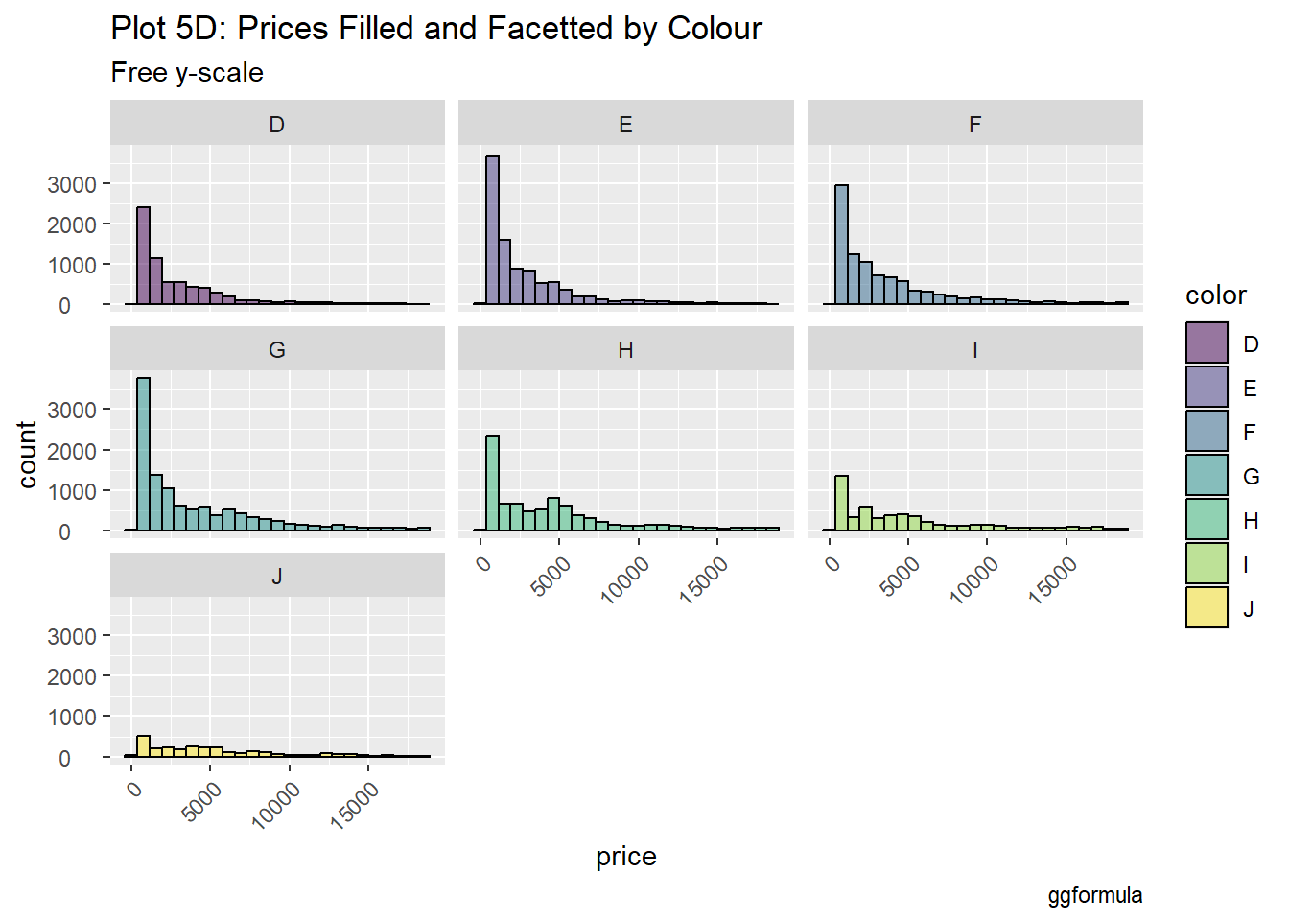1289x921 pixels.
Task: Choose the light green I legend swatch
Action: coord(1207,563)
